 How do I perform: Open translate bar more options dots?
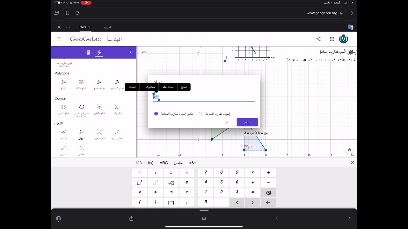coord(68,27)
